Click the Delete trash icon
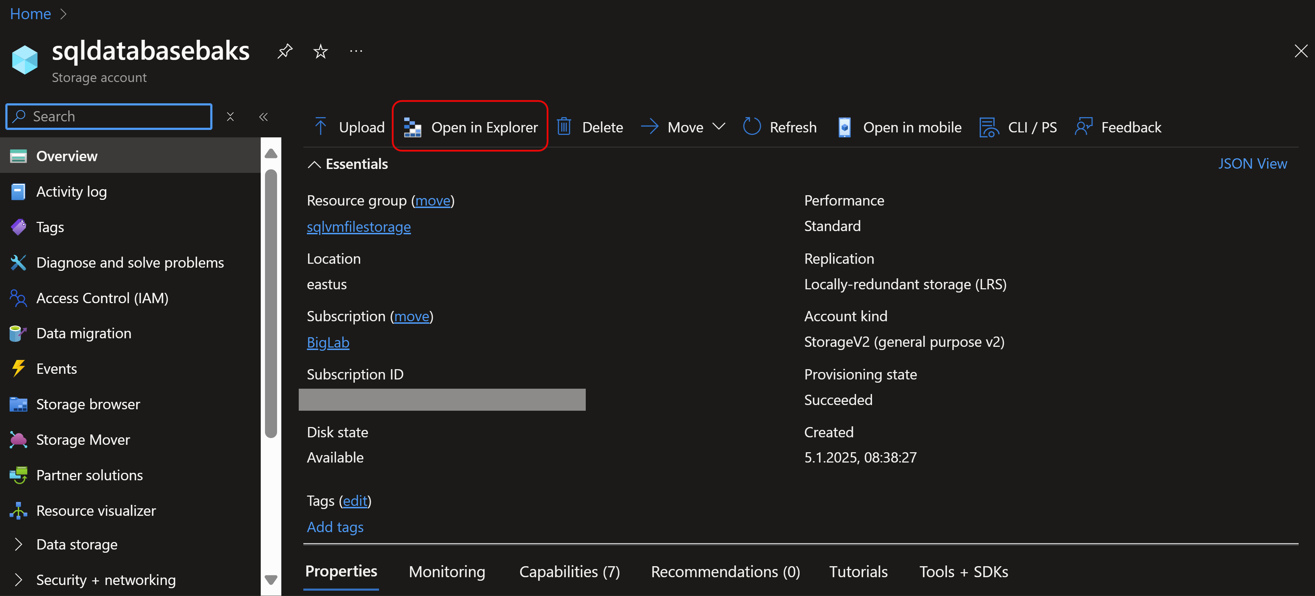This screenshot has height=596, width=1315. pos(564,126)
